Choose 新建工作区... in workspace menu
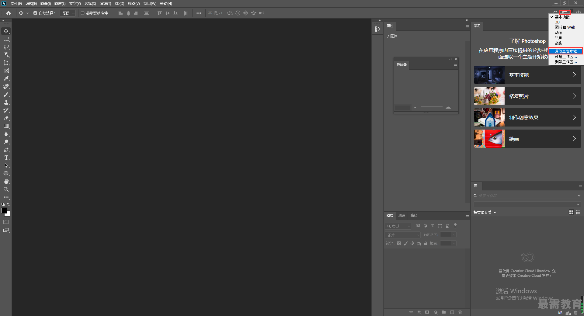Image resolution: width=584 pixels, height=316 pixels. pyautogui.click(x=566, y=57)
